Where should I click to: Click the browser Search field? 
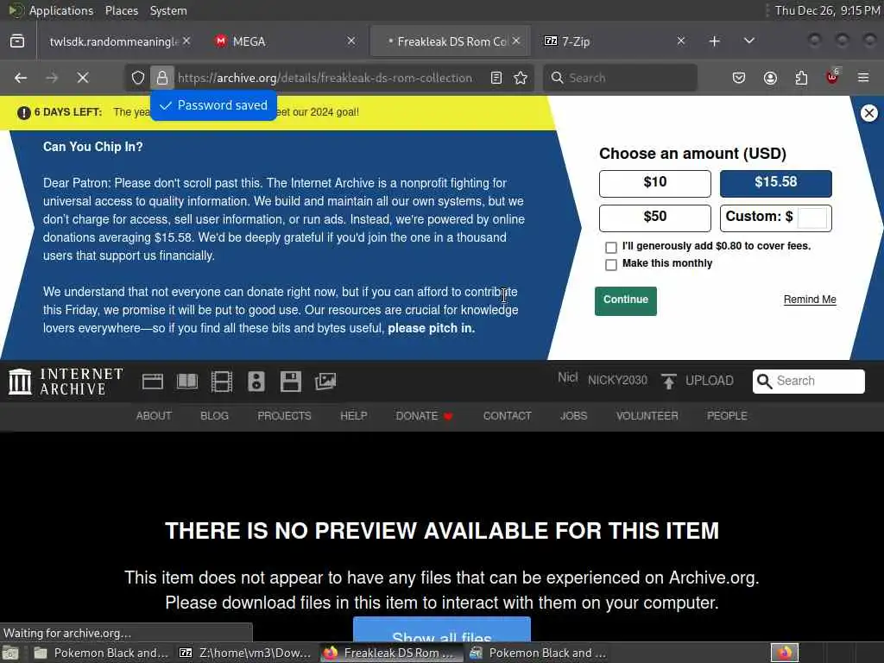[620, 78]
